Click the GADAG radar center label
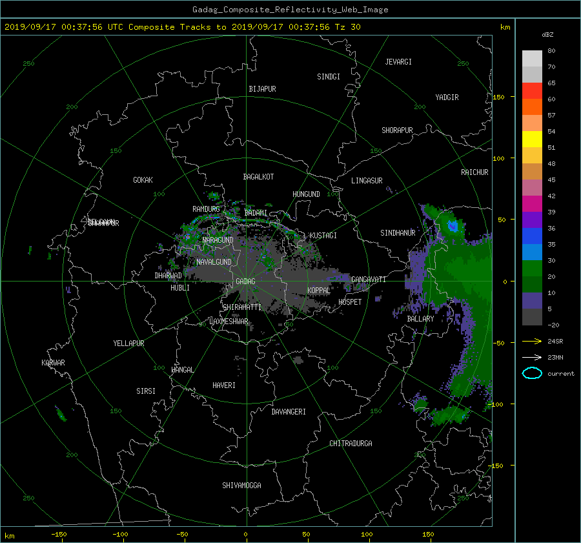581x543 pixels. pos(246,282)
